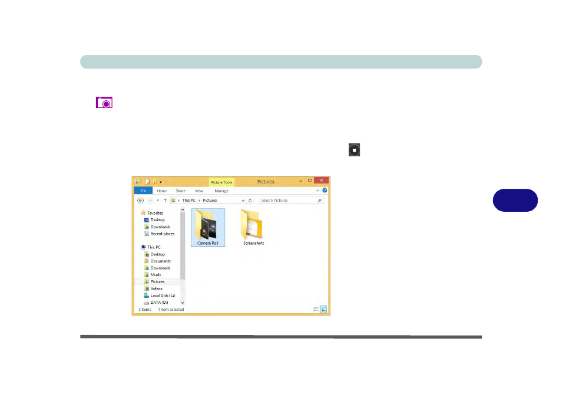Select Recent places under Favorites

[162, 234]
